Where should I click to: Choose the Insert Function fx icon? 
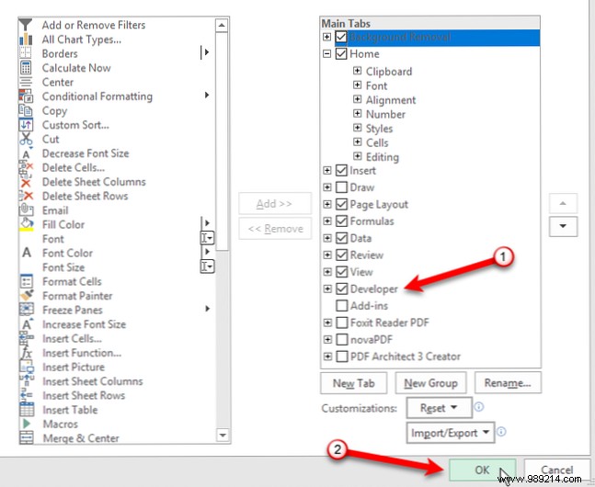pyautogui.click(x=26, y=352)
